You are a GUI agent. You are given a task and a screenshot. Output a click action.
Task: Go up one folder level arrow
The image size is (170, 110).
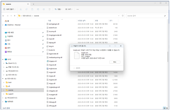[x=15, y=16]
